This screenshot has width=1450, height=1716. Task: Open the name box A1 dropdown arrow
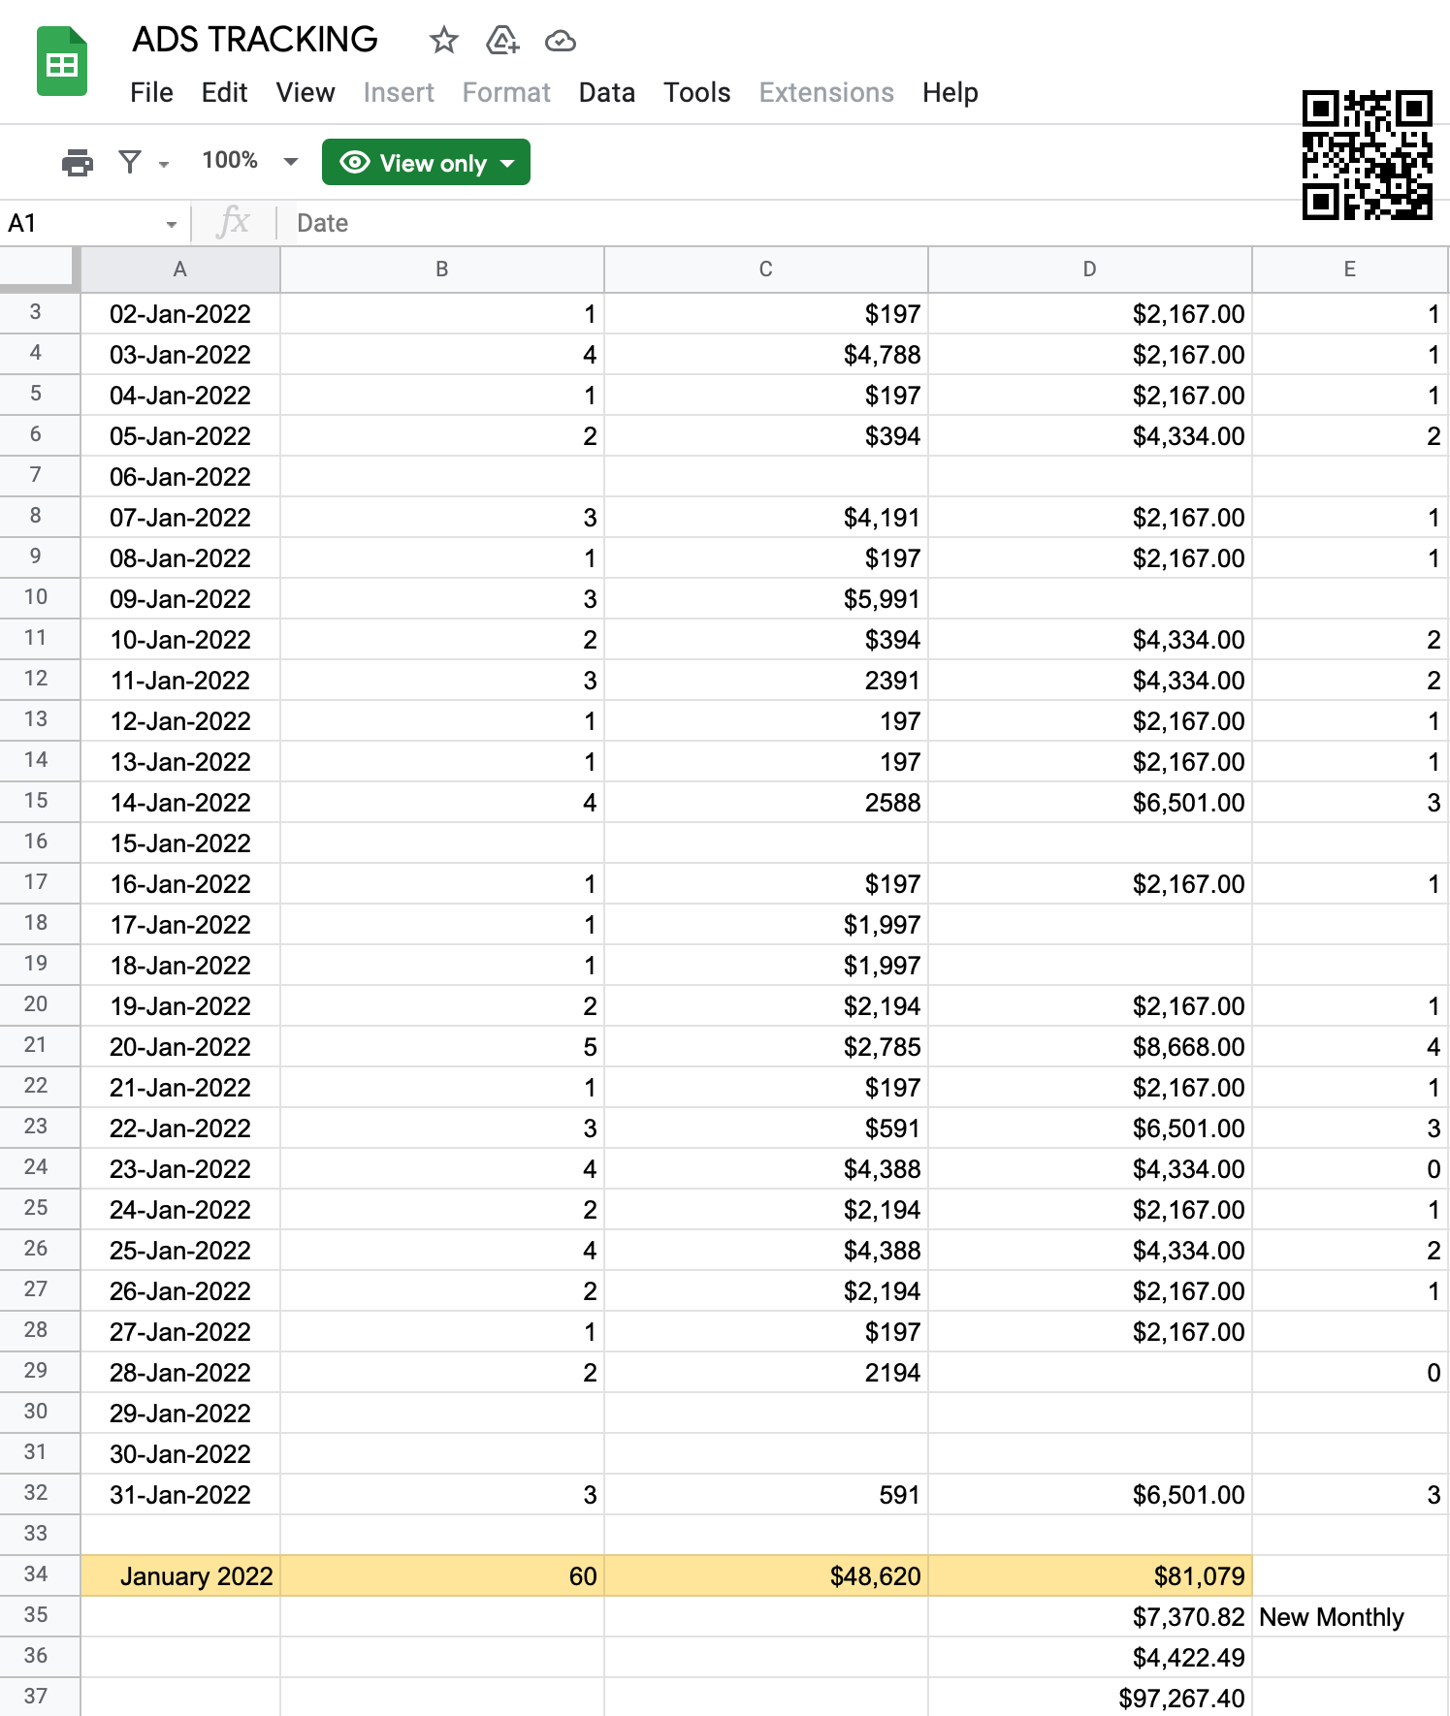coord(172,224)
